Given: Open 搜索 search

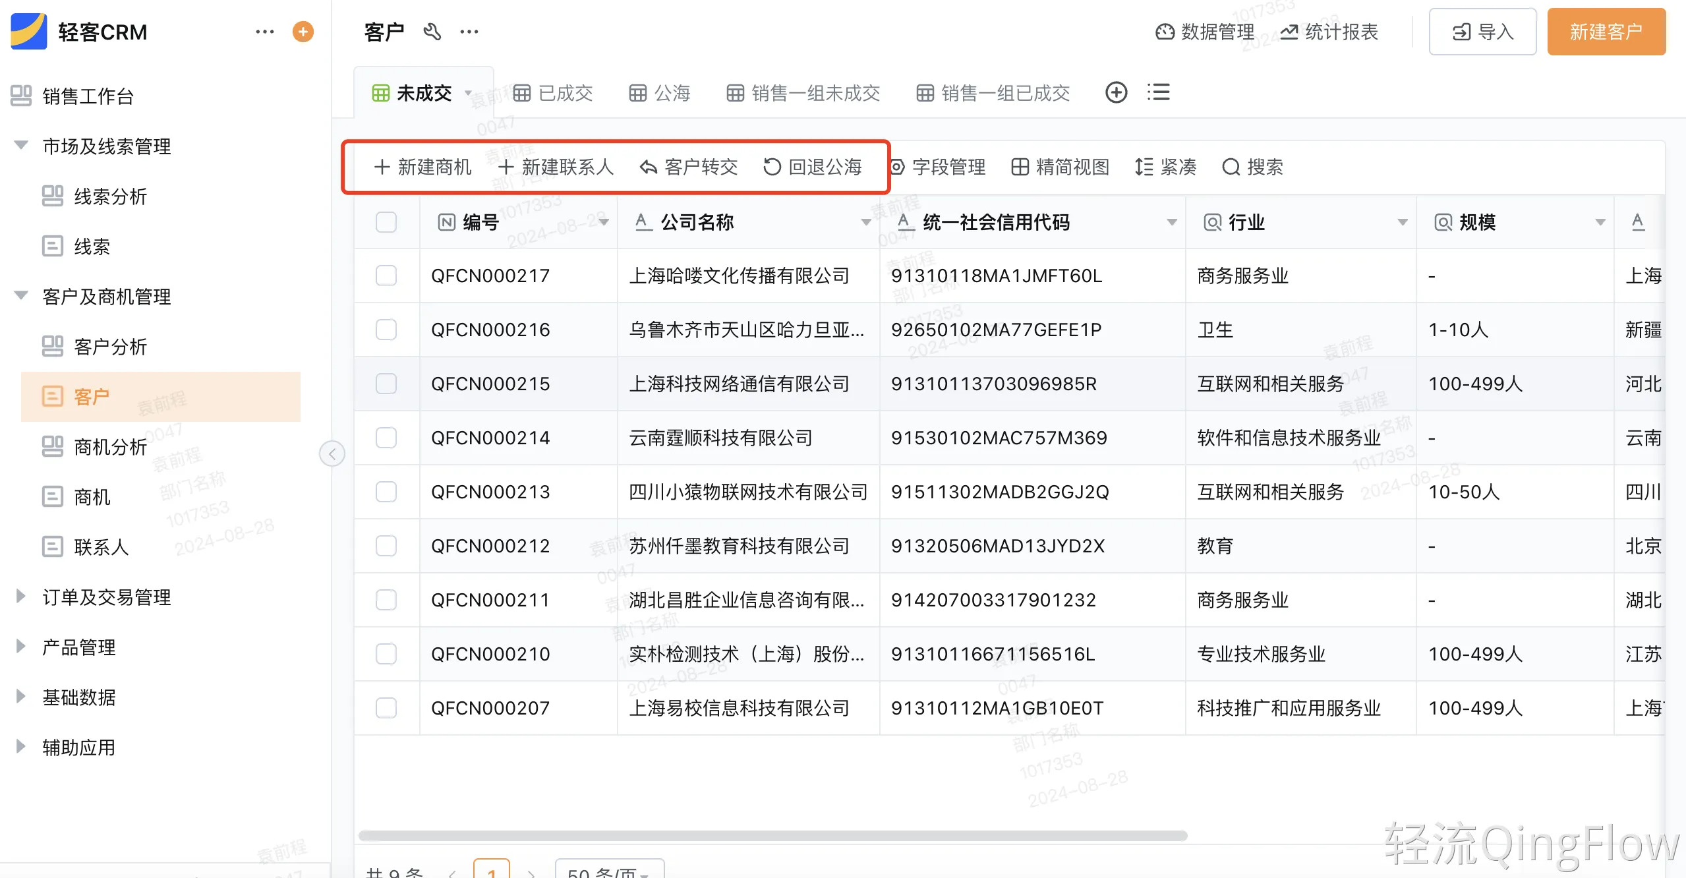Looking at the screenshot, I should point(1252,167).
